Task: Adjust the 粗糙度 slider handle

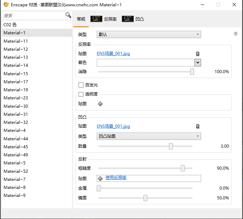Action: [x=183, y=168]
